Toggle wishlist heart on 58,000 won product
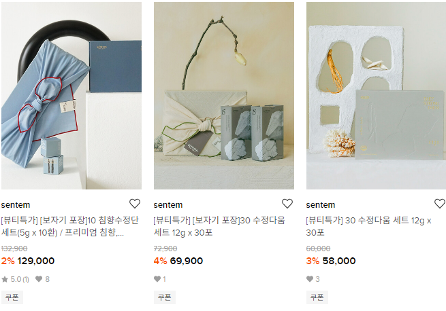Viewport: 446px width, 311px height. click(x=439, y=204)
